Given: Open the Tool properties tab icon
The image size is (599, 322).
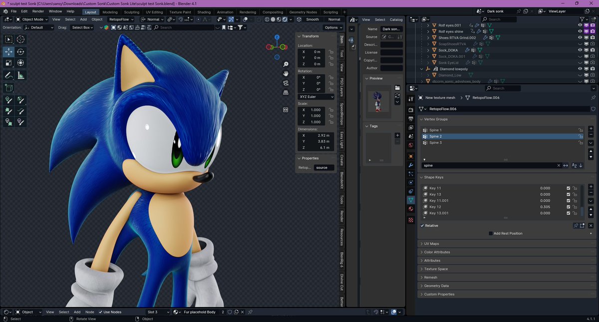Looking at the screenshot, I should pos(411,98).
